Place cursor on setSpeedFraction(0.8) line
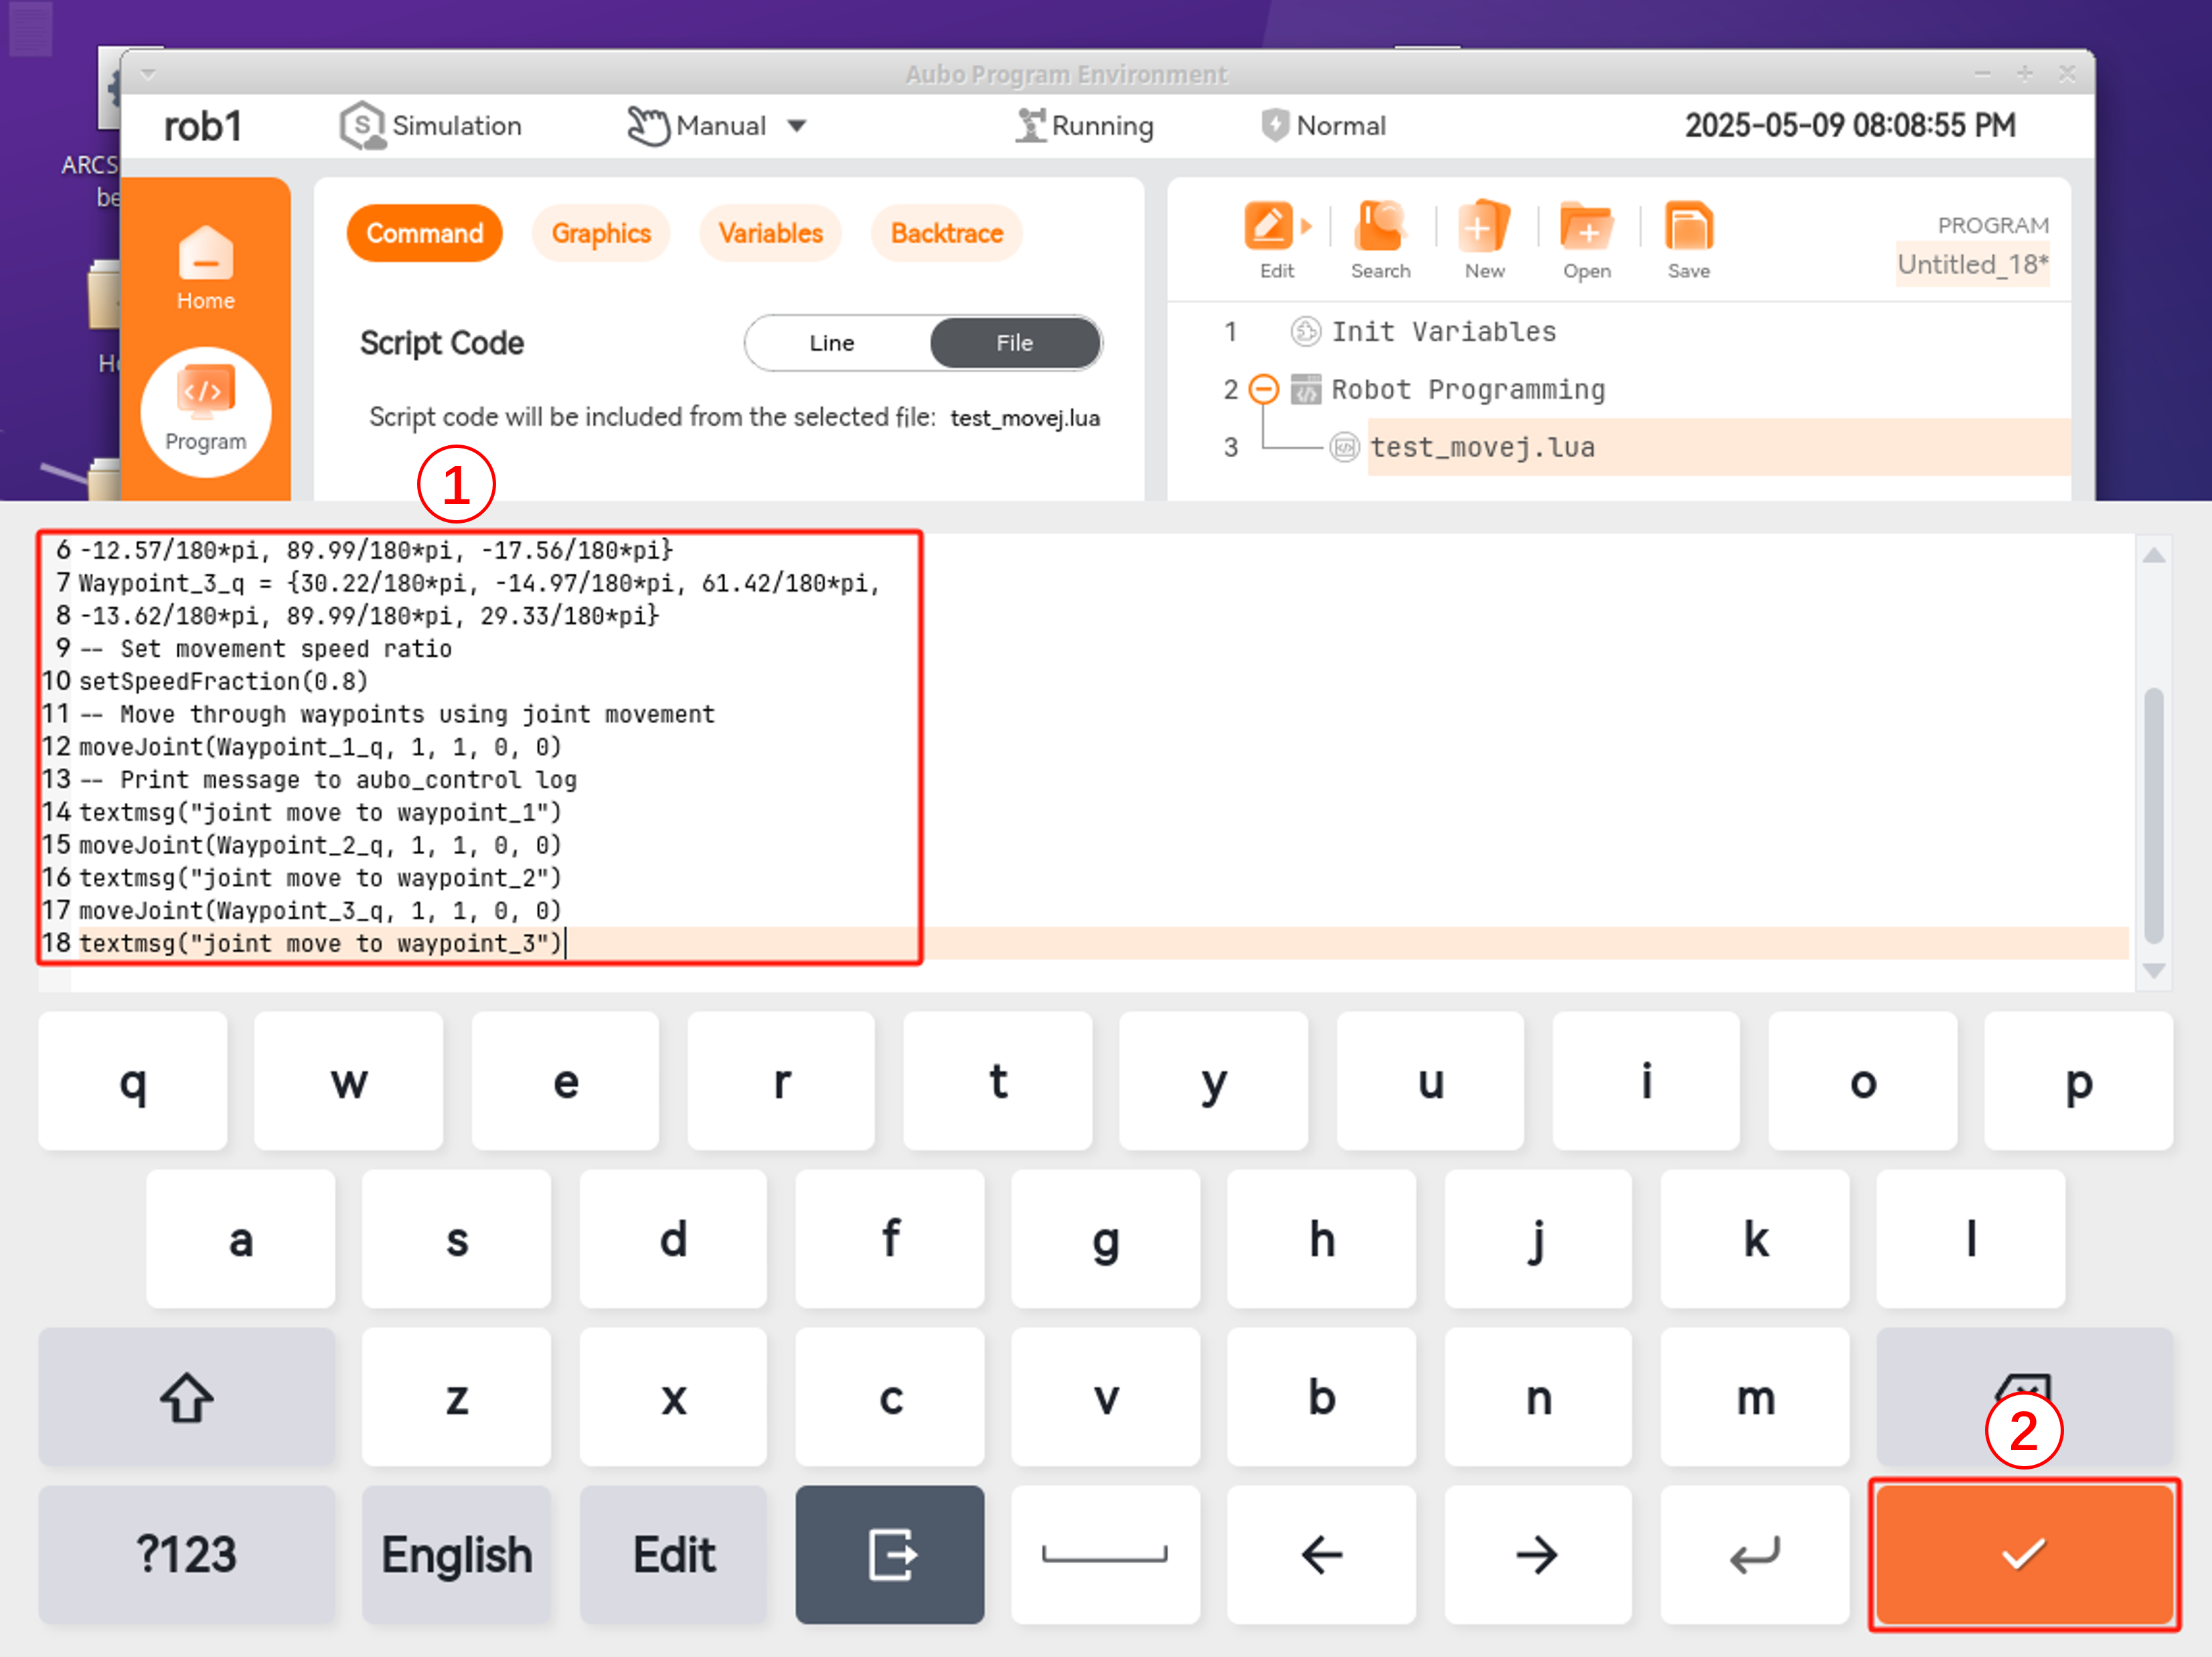Screen dimensions: 2212x1657 click(x=224, y=681)
